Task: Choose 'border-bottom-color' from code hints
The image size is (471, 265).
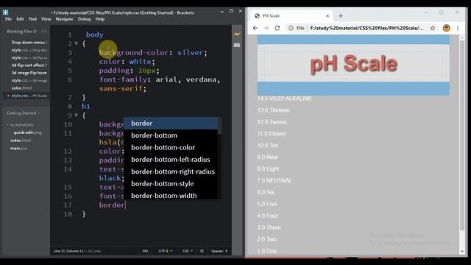Action: (x=171, y=147)
